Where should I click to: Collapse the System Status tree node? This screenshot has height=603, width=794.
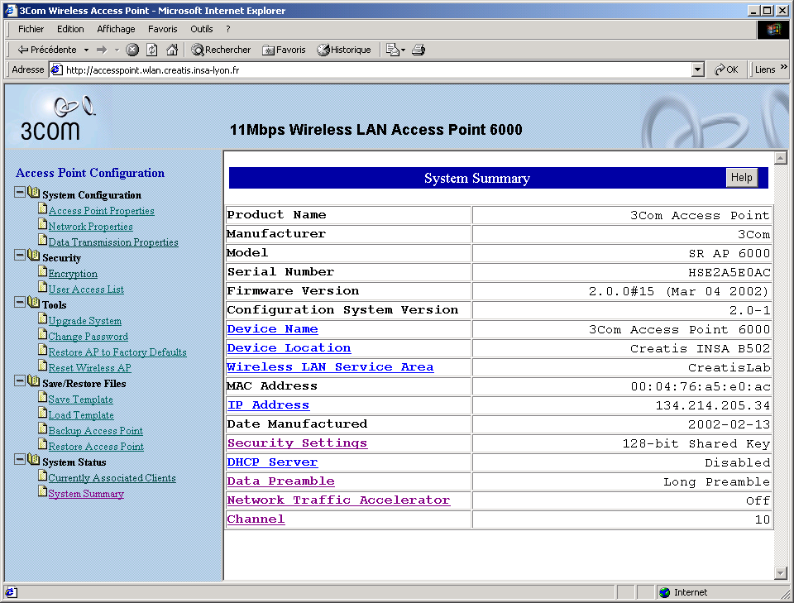pyautogui.click(x=19, y=459)
